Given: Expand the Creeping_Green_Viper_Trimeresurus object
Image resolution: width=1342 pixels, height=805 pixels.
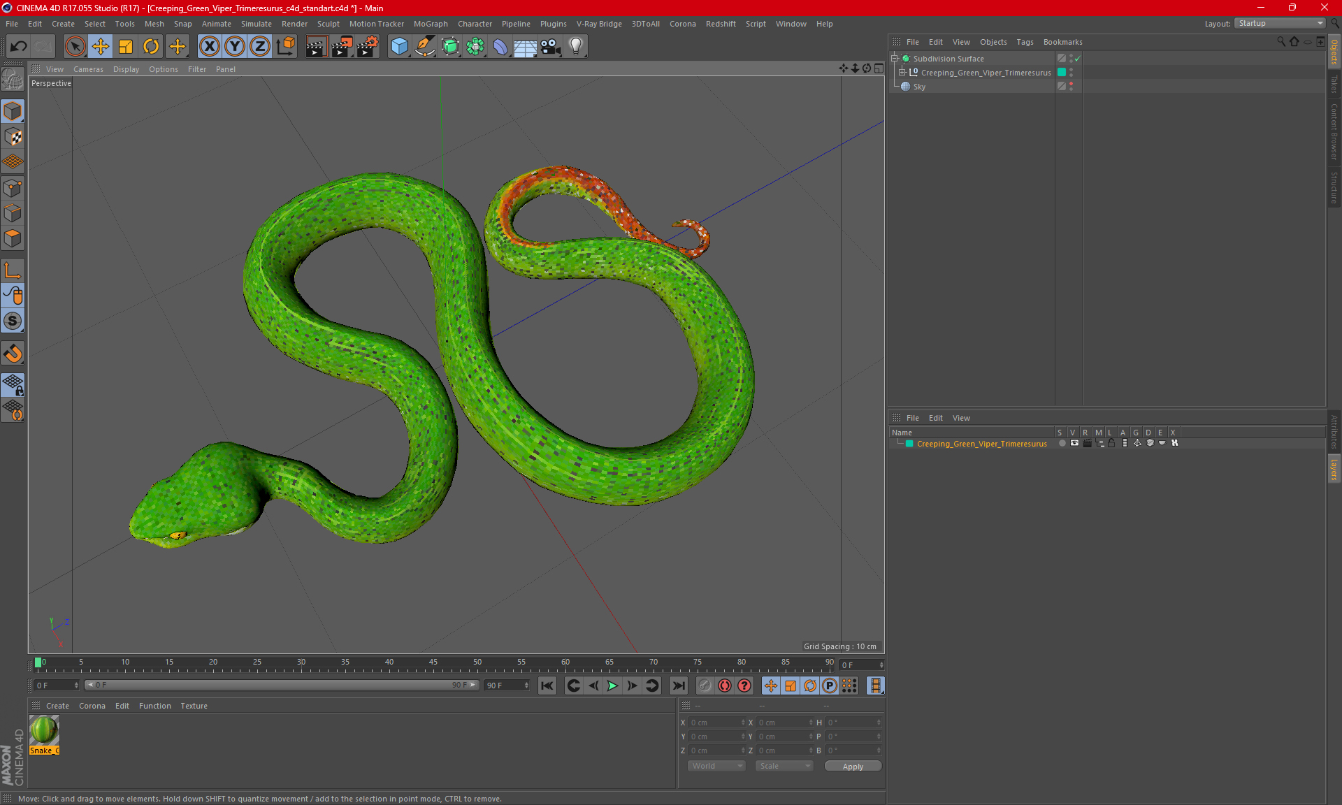Looking at the screenshot, I should (x=902, y=73).
